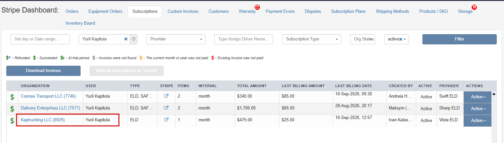Viewport: 504px width, 143px height.
Task: Click the red cart badge on Storage
Action: (x=474, y=7)
